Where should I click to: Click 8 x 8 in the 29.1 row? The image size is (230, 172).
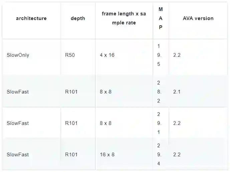coord(105,123)
